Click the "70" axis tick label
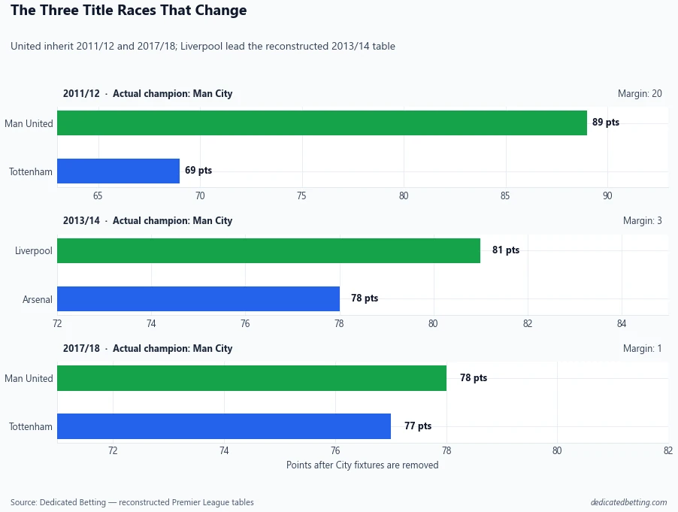The height and width of the screenshot is (512, 678). 200,196
